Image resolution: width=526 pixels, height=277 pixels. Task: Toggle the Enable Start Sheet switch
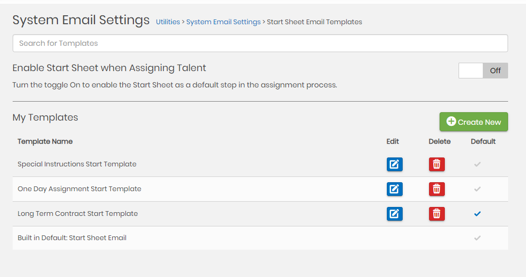click(483, 71)
